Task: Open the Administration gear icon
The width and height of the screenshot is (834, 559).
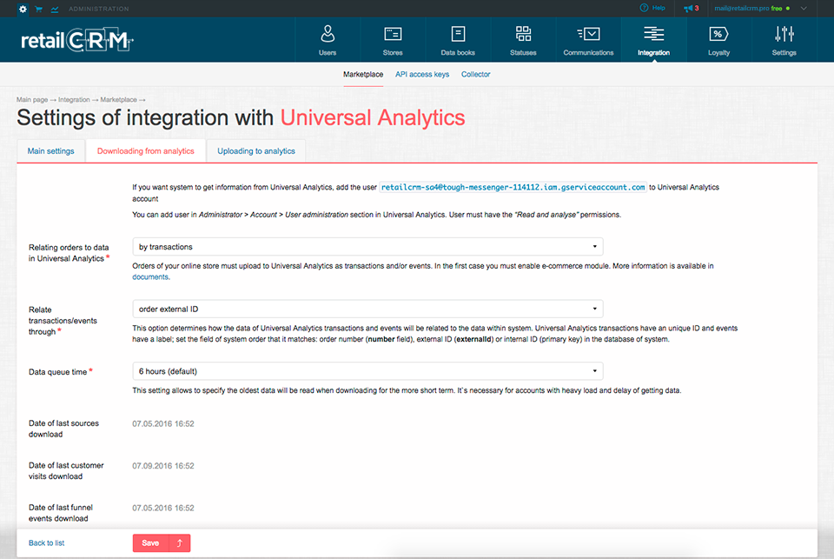Action: (23, 9)
